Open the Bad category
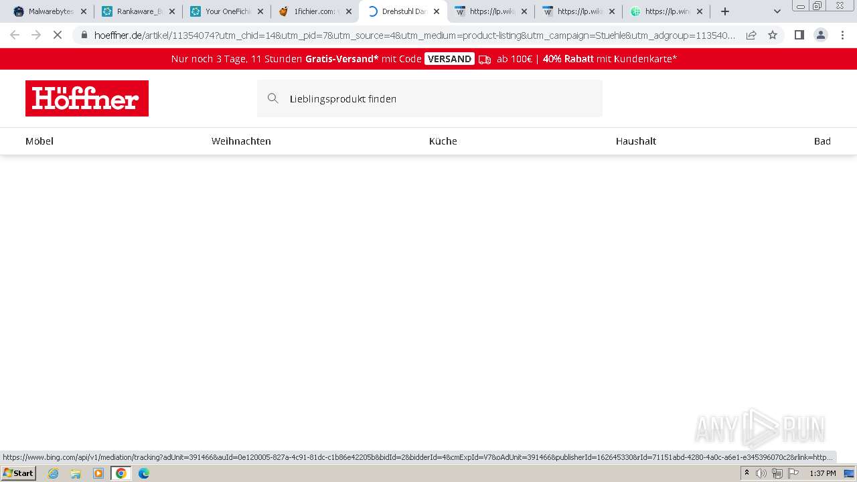Viewport: 857px width, 482px height. click(x=822, y=141)
